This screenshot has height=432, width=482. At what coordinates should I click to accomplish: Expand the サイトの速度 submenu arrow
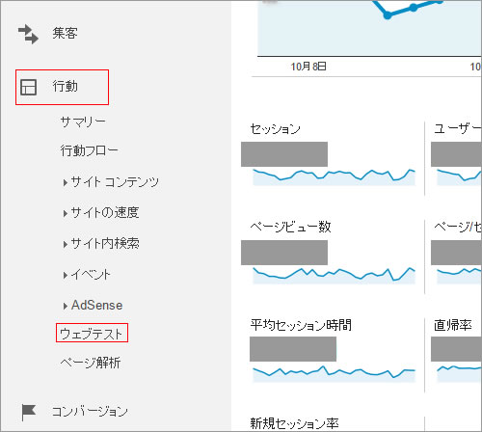66,213
